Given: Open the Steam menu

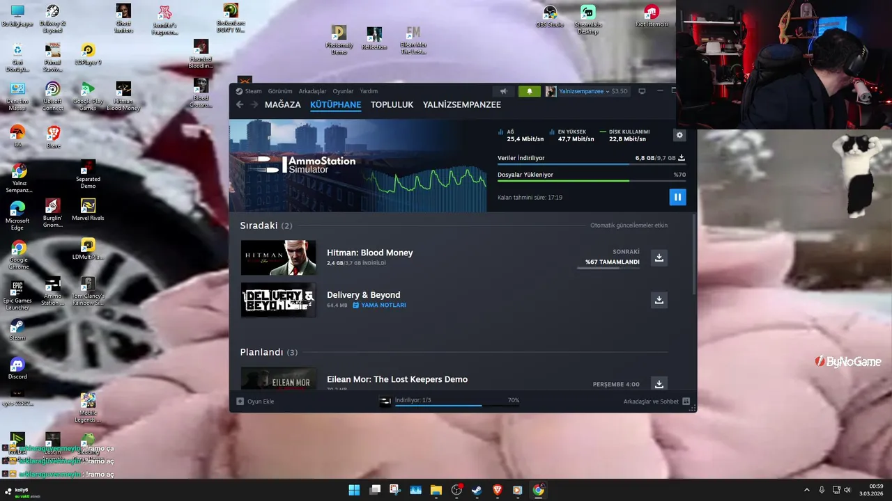Looking at the screenshot, I should point(249,91).
